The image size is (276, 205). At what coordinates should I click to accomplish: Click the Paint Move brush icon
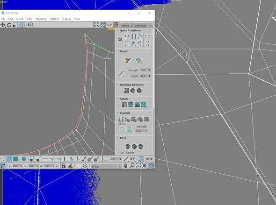128,60
